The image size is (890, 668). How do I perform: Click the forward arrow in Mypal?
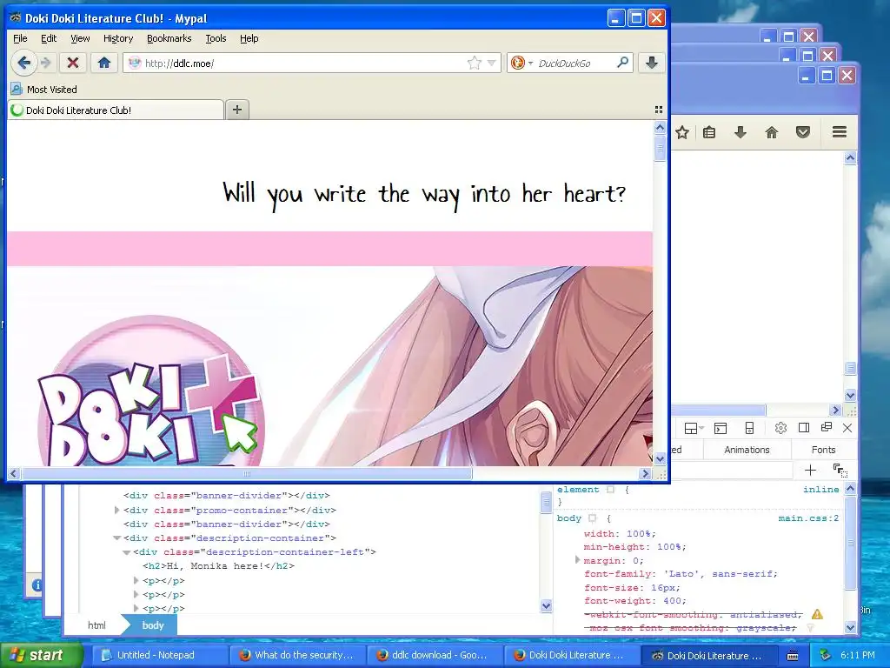[x=47, y=63]
